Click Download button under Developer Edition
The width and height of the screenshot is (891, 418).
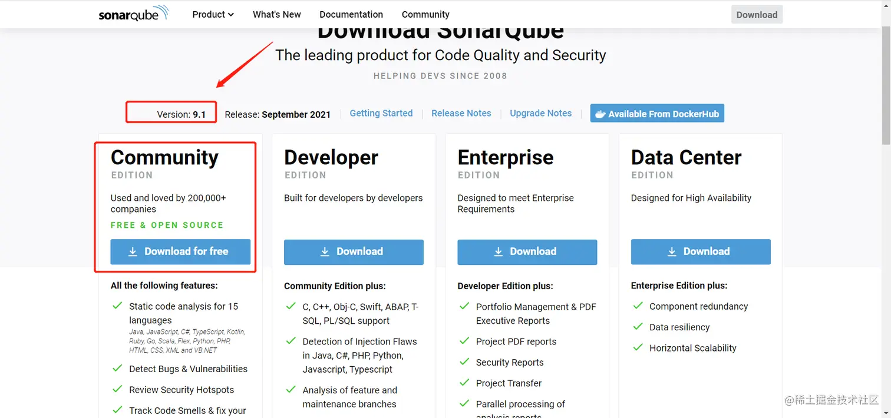(x=354, y=251)
